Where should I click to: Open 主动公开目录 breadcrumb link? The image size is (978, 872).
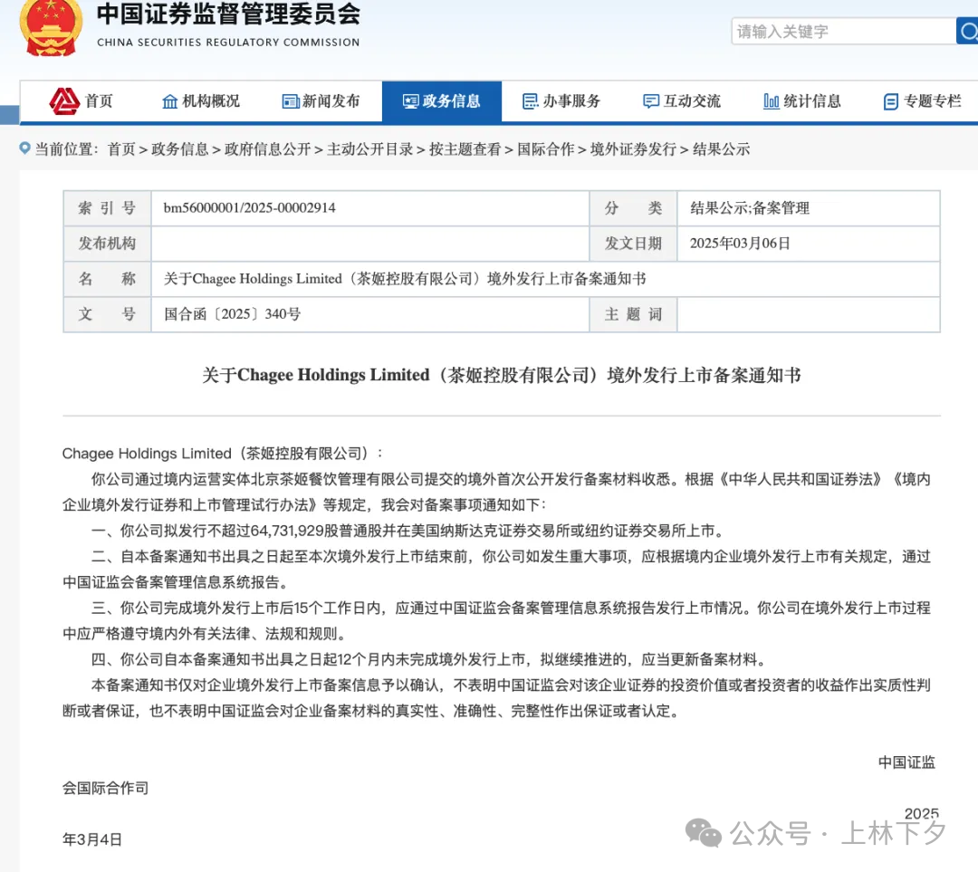tap(369, 149)
